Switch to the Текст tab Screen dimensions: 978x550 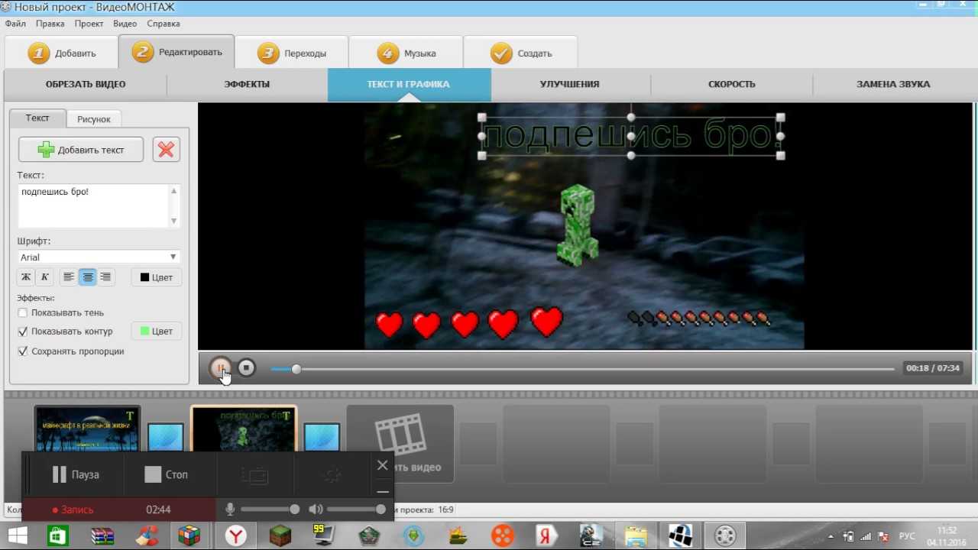tap(37, 118)
